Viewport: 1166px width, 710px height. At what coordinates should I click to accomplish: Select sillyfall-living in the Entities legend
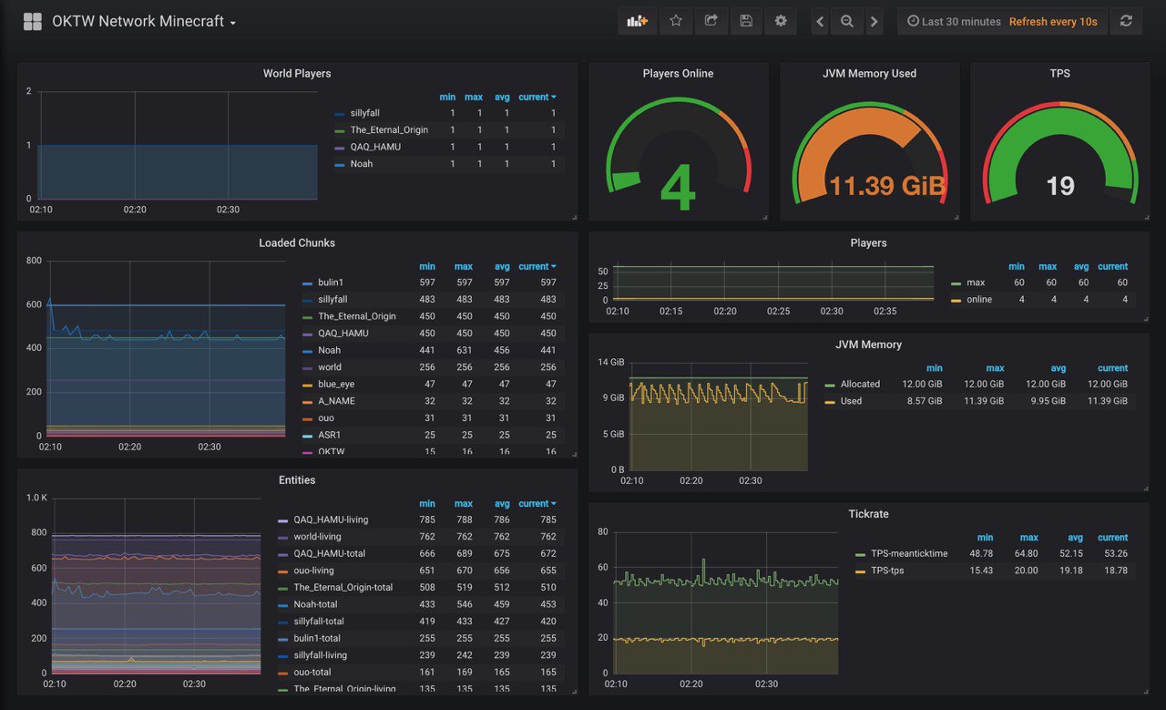pos(320,655)
